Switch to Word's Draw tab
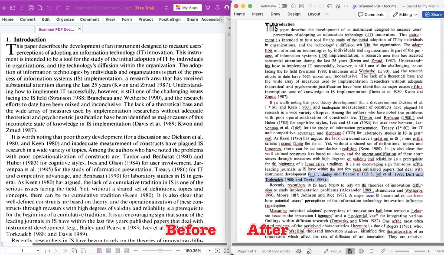The height and width of the screenshot is (255, 444). coord(275,14)
